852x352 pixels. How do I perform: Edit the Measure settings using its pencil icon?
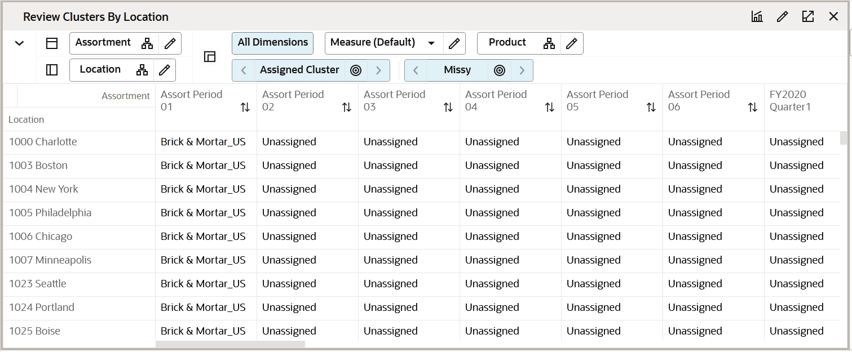(x=454, y=43)
